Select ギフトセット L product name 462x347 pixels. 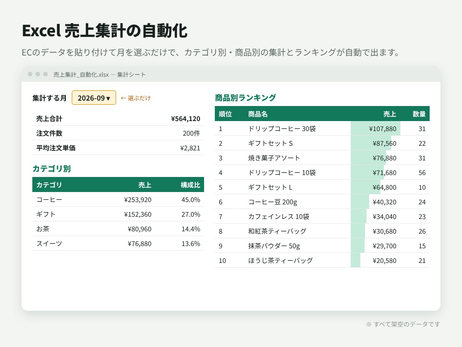[x=271, y=187]
